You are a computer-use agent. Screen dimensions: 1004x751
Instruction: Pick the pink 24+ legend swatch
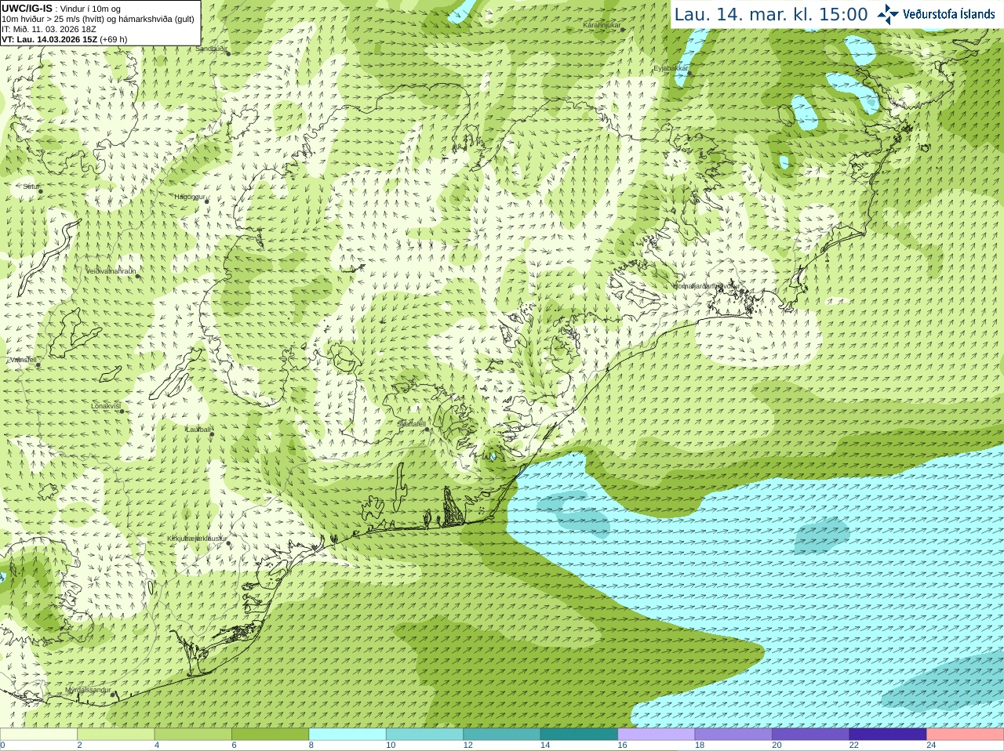(966, 735)
